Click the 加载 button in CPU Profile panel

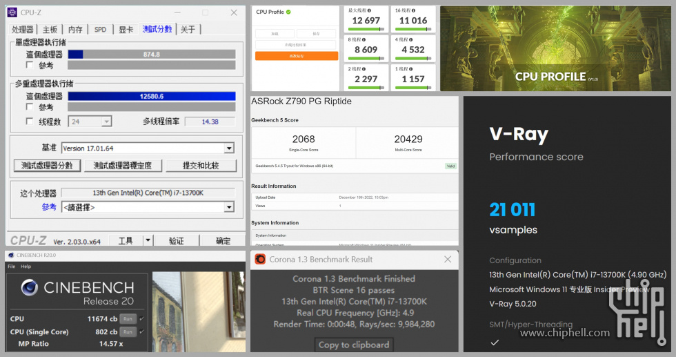(275, 33)
